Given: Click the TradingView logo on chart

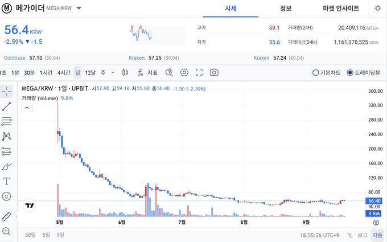Looking at the screenshot, I should coord(30,206).
